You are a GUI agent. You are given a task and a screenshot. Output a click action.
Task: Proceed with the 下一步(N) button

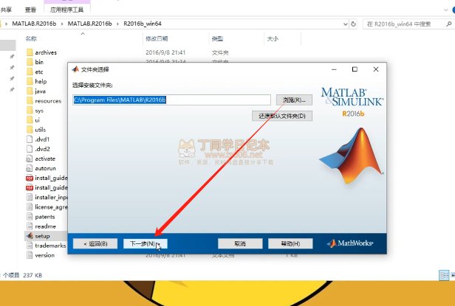(145, 244)
